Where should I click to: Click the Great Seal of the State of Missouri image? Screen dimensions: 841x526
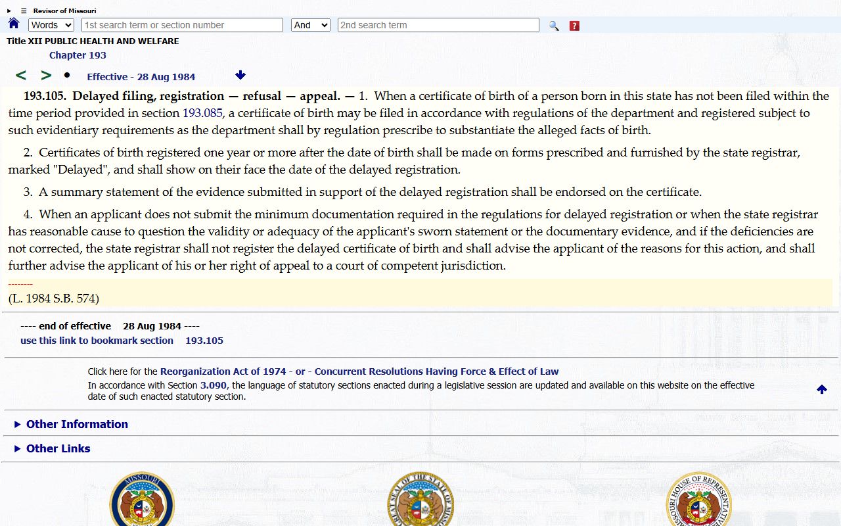[420, 499]
